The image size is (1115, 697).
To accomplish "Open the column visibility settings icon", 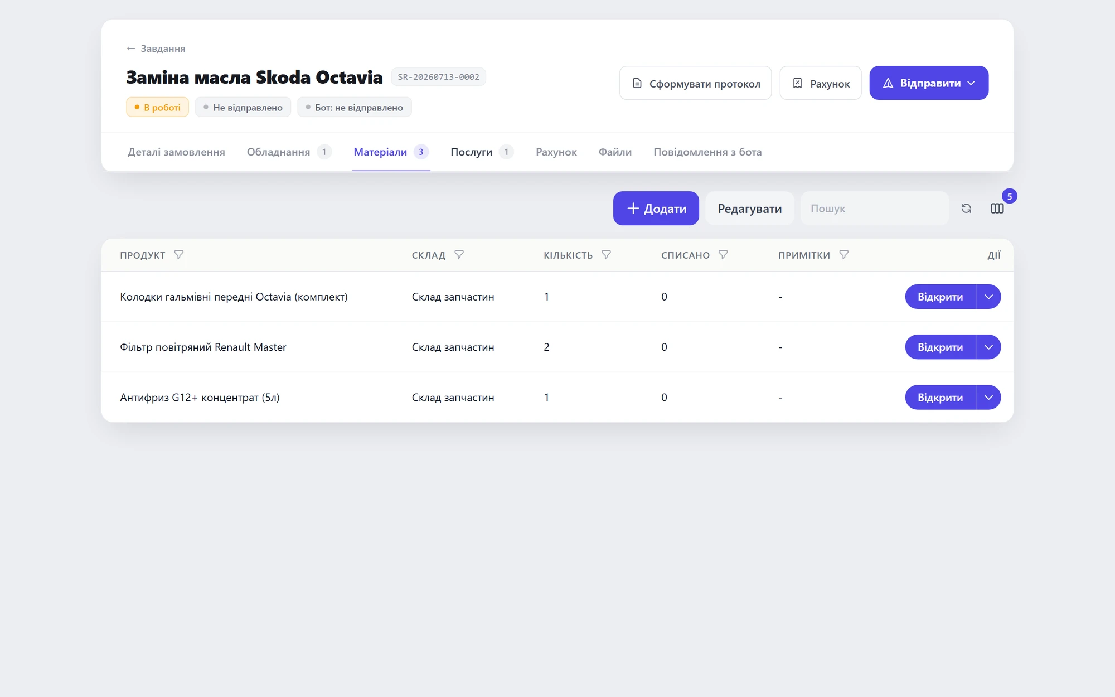I will 997,209.
